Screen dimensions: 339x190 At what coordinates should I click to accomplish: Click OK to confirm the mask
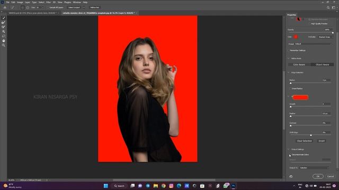click(x=318, y=176)
